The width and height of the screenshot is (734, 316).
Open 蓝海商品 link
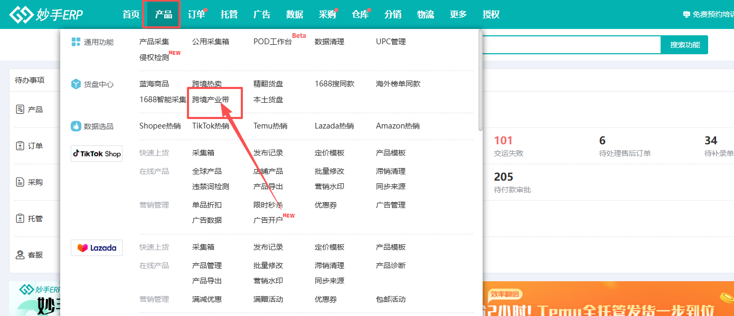pos(154,84)
